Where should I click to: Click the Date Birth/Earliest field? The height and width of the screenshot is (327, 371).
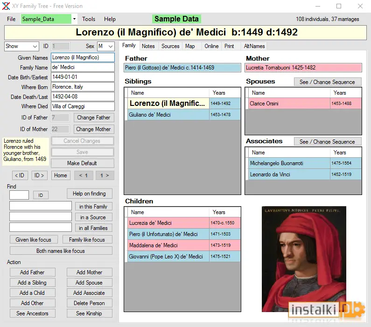click(x=83, y=77)
